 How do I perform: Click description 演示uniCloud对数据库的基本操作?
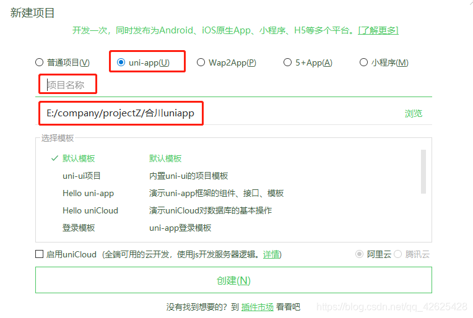pos(210,210)
